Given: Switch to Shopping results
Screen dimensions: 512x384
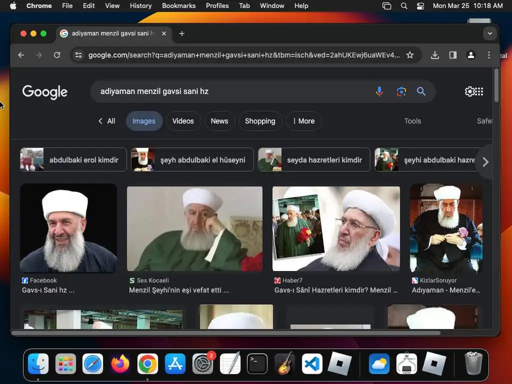Looking at the screenshot, I should pyautogui.click(x=260, y=121).
